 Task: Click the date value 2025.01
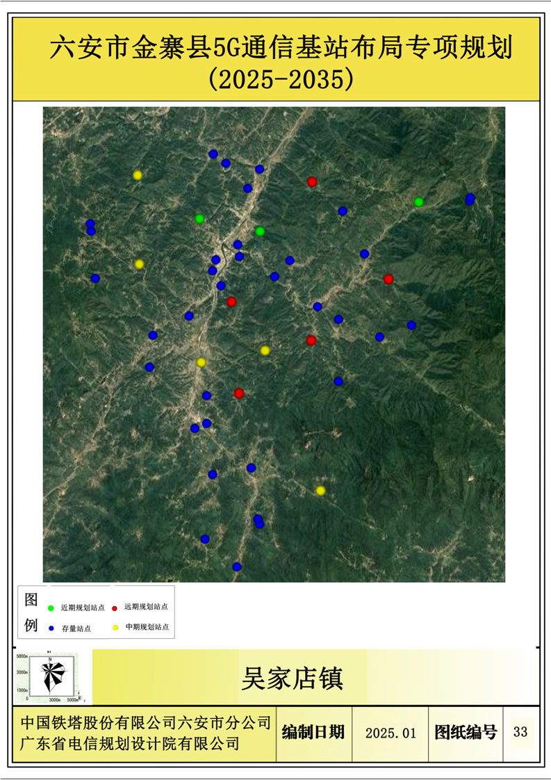pos(390,733)
